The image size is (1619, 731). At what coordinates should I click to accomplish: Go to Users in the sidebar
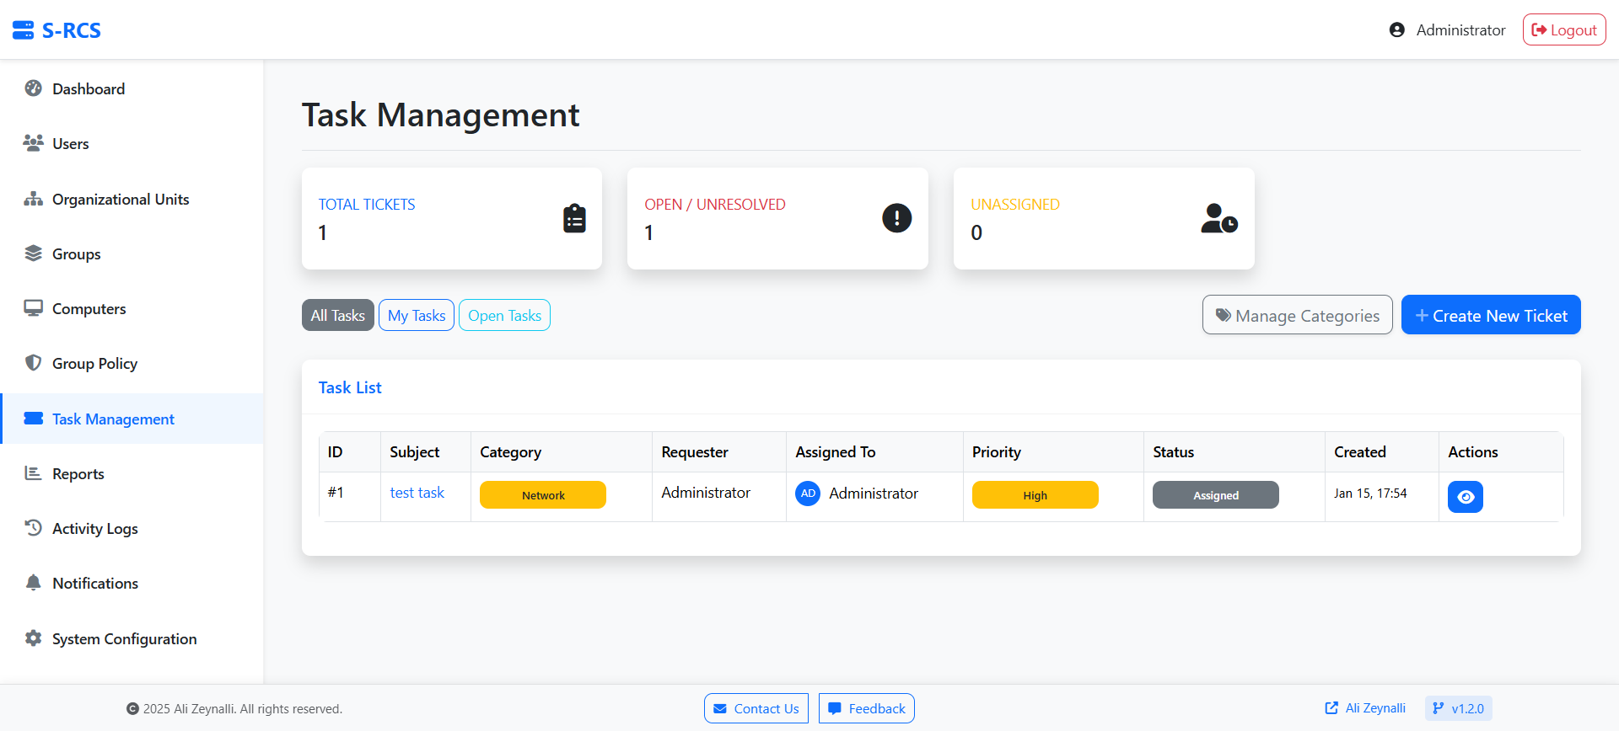pyautogui.click(x=132, y=143)
